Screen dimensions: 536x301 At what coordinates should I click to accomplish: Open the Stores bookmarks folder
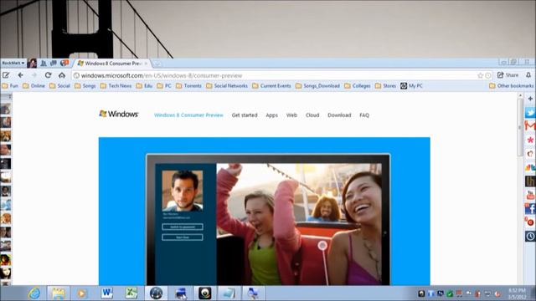[x=385, y=86]
